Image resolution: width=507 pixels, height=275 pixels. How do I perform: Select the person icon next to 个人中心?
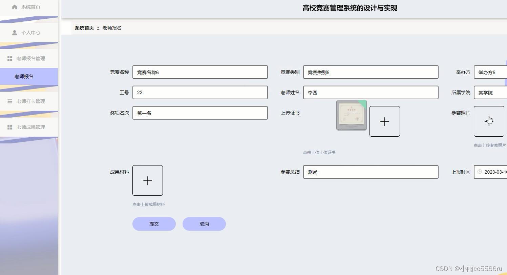point(14,33)
